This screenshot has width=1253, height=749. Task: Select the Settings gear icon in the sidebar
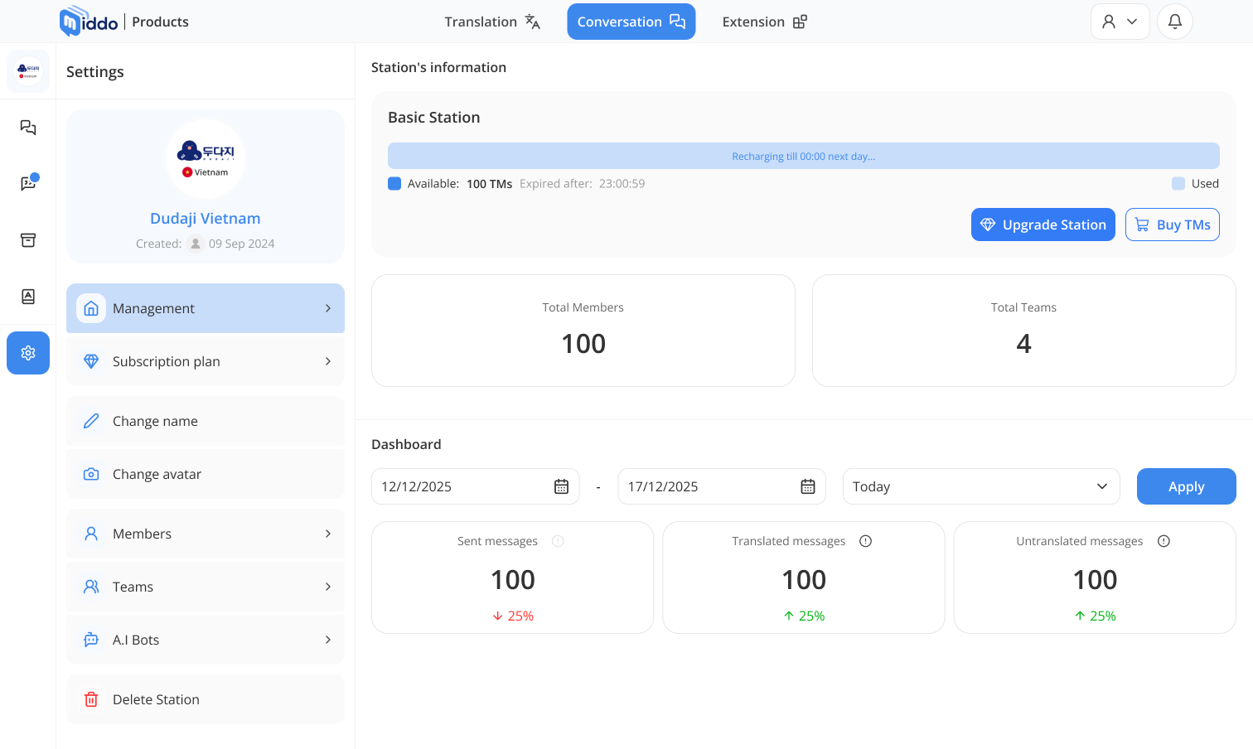[27, 353]
